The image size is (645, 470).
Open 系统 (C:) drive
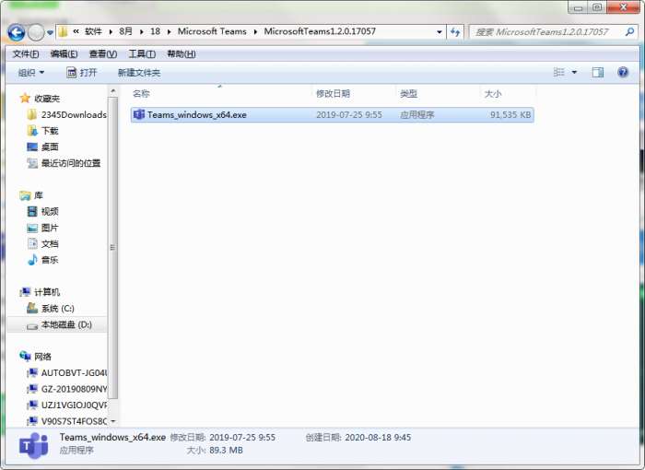(57, 309)
